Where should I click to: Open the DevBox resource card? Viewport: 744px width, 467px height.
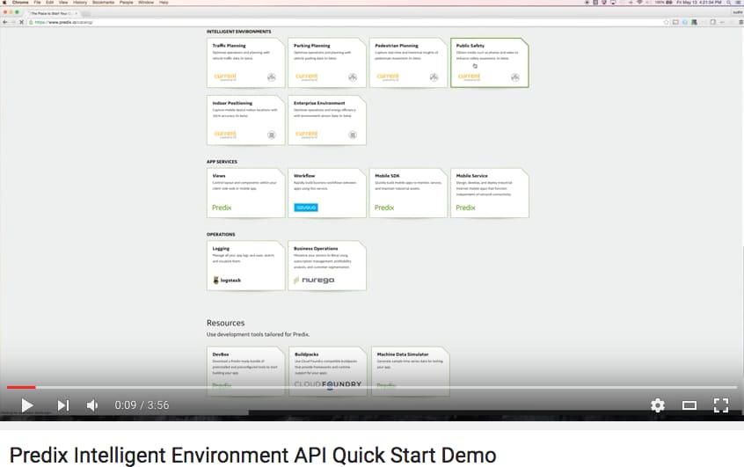coord(245,371)
